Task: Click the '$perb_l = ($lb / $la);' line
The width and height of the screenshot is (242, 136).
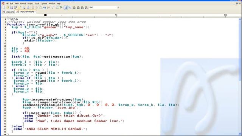Action: [35, 62]
